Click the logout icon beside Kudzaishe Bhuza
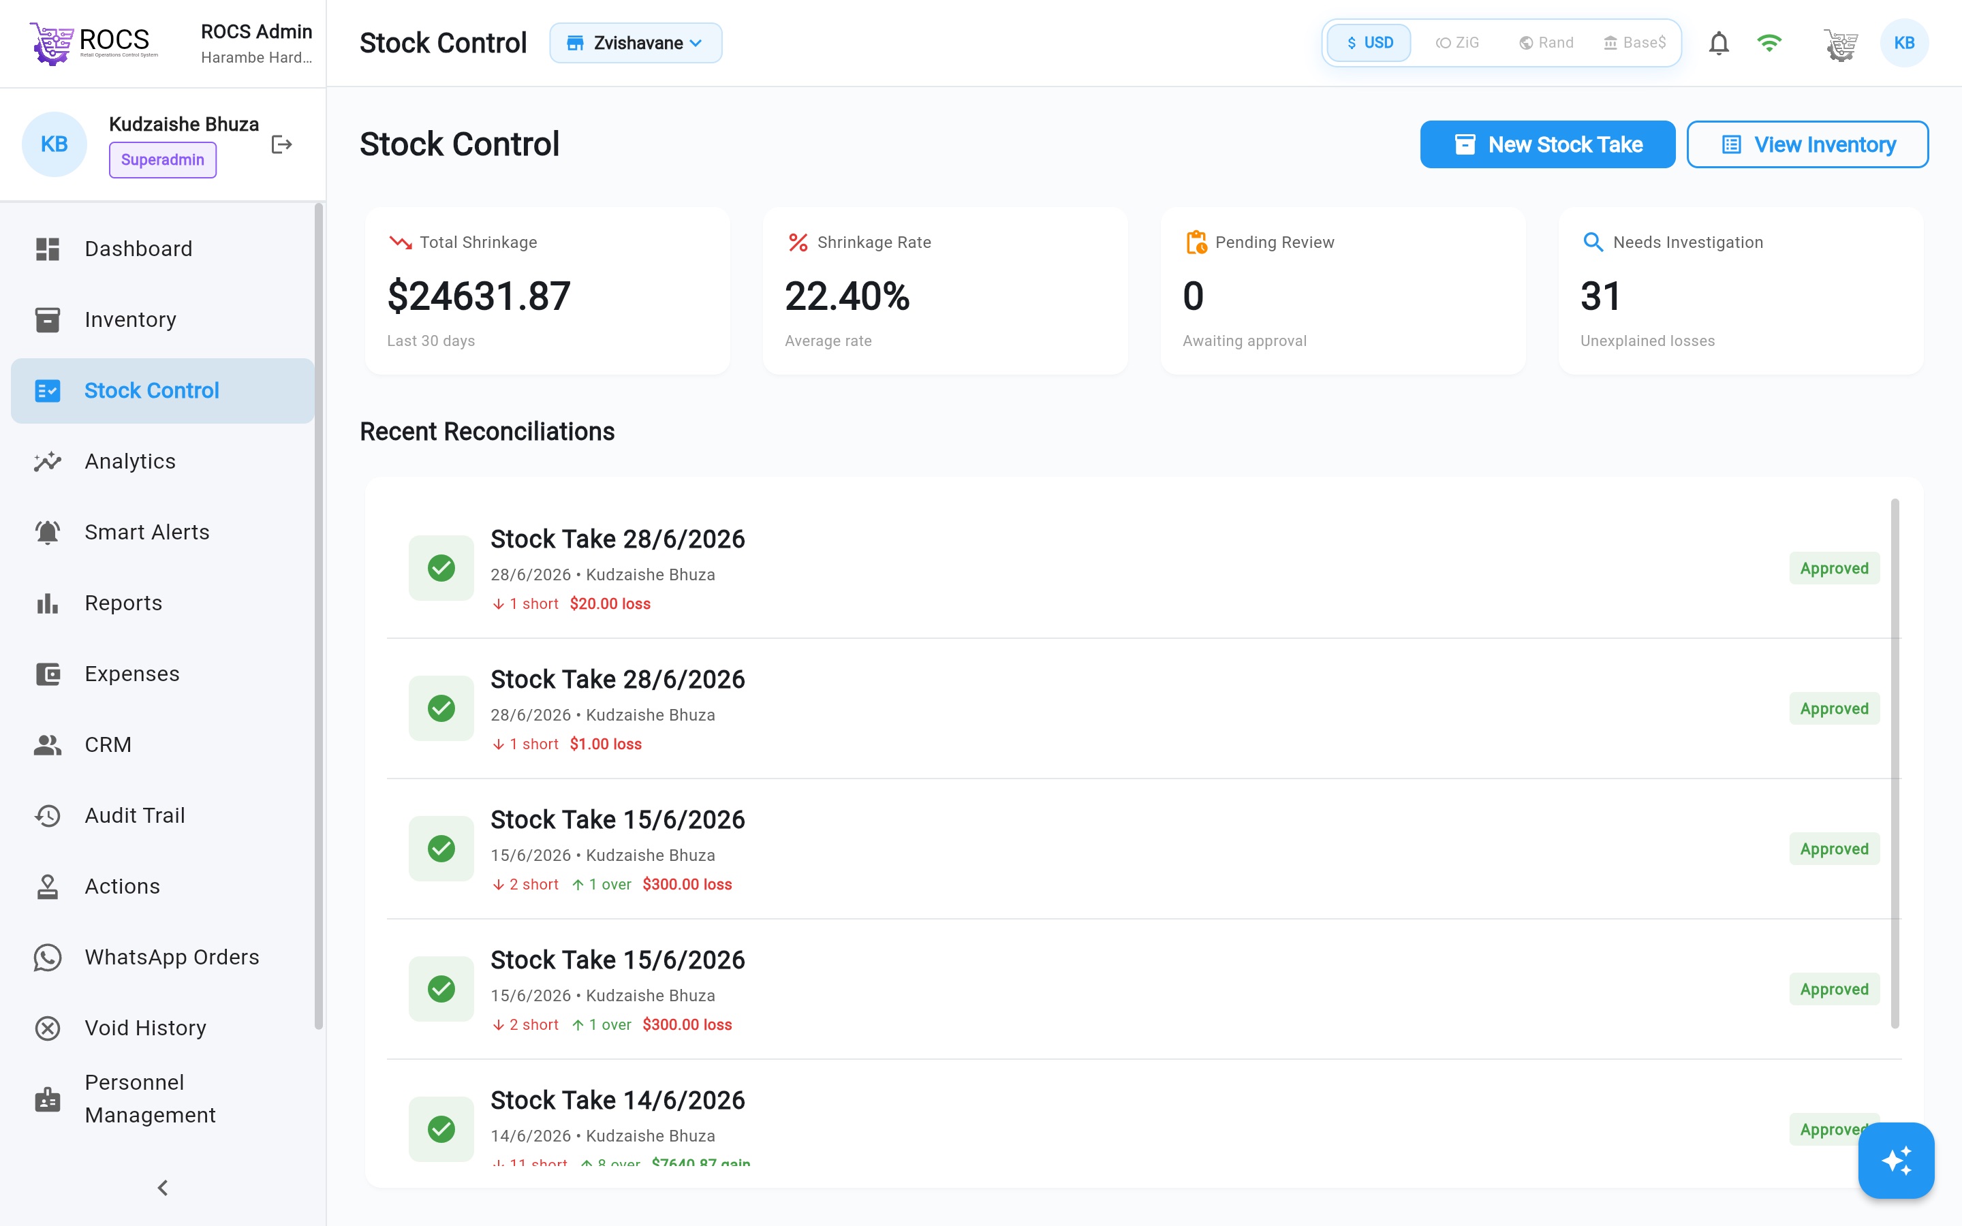The height and width of the screenshot is (1226, 1962). [x=281, y=144]
